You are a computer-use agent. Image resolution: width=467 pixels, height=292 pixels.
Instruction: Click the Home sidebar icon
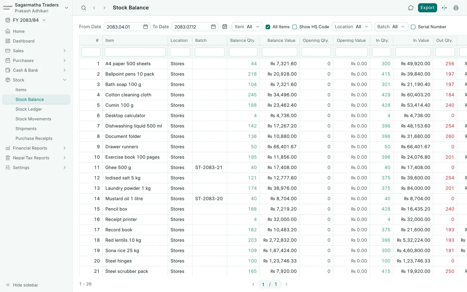click(8, 31)
